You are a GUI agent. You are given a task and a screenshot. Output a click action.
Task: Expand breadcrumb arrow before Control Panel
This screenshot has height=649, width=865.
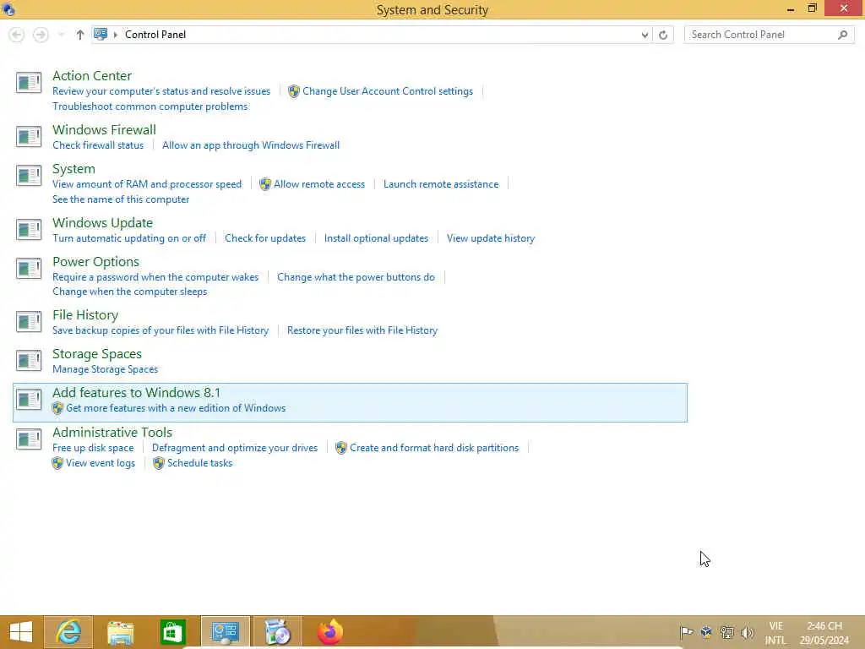[115, 35]
